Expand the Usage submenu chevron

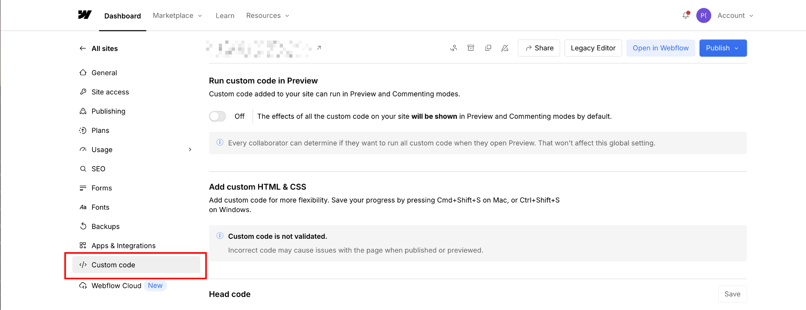[190, 149]
